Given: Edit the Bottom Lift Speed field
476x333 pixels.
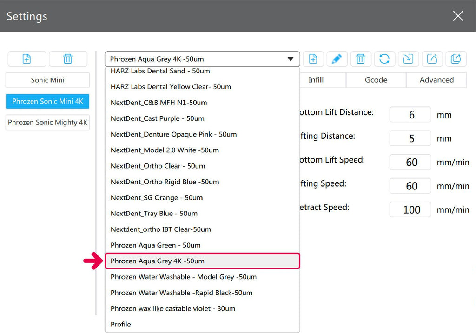Looking at the screenshot, I should [410, 162].
